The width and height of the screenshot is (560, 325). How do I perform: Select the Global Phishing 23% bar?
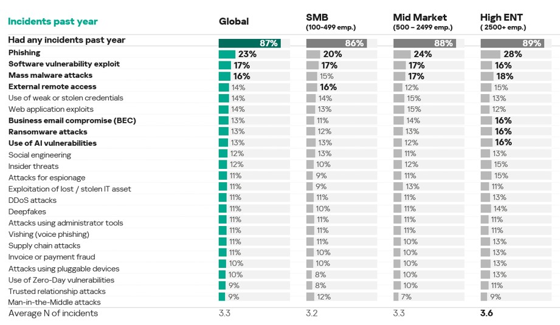click(227, 54)
